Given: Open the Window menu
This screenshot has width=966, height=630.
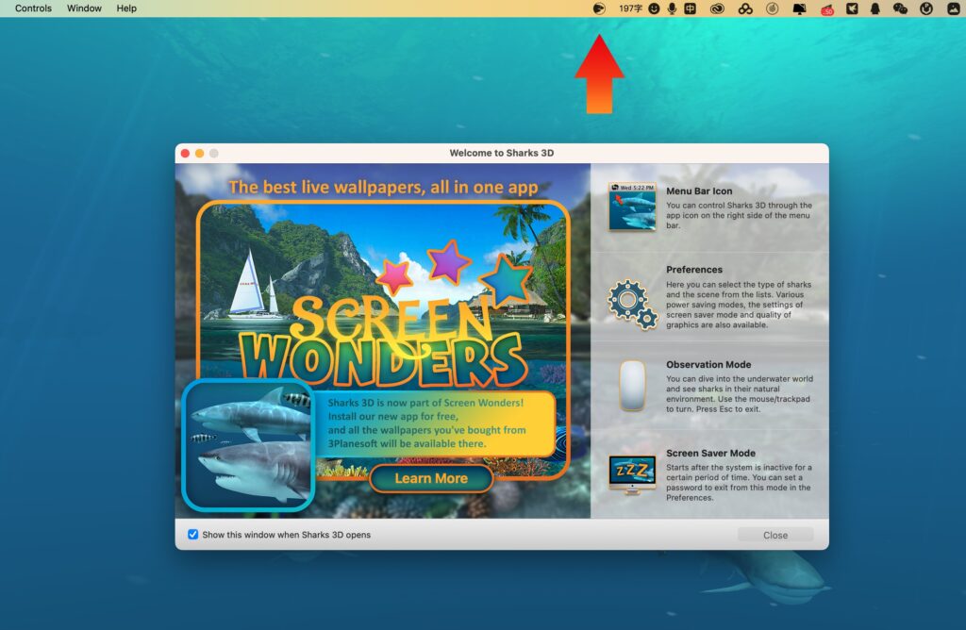Looking at the screenshot, I should click(84, 8).
